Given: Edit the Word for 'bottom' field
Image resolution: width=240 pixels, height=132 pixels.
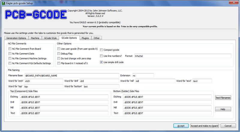Looking at the screenshot, I should pyautogui.click(x=101, y=86).
